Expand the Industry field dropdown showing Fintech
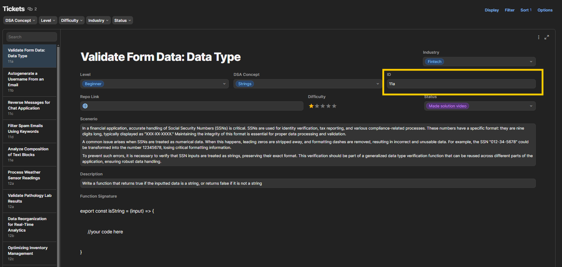Screen dimensions: 562x267 coord(479,62)
